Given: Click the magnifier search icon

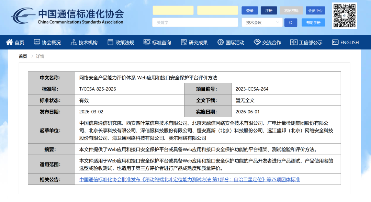Looking at the screenshot, I should click(291, 22).
